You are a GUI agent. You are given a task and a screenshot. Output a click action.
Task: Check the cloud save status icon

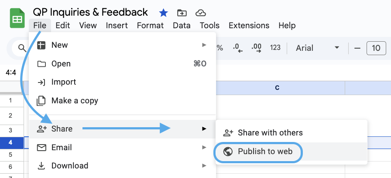[200, 13]
